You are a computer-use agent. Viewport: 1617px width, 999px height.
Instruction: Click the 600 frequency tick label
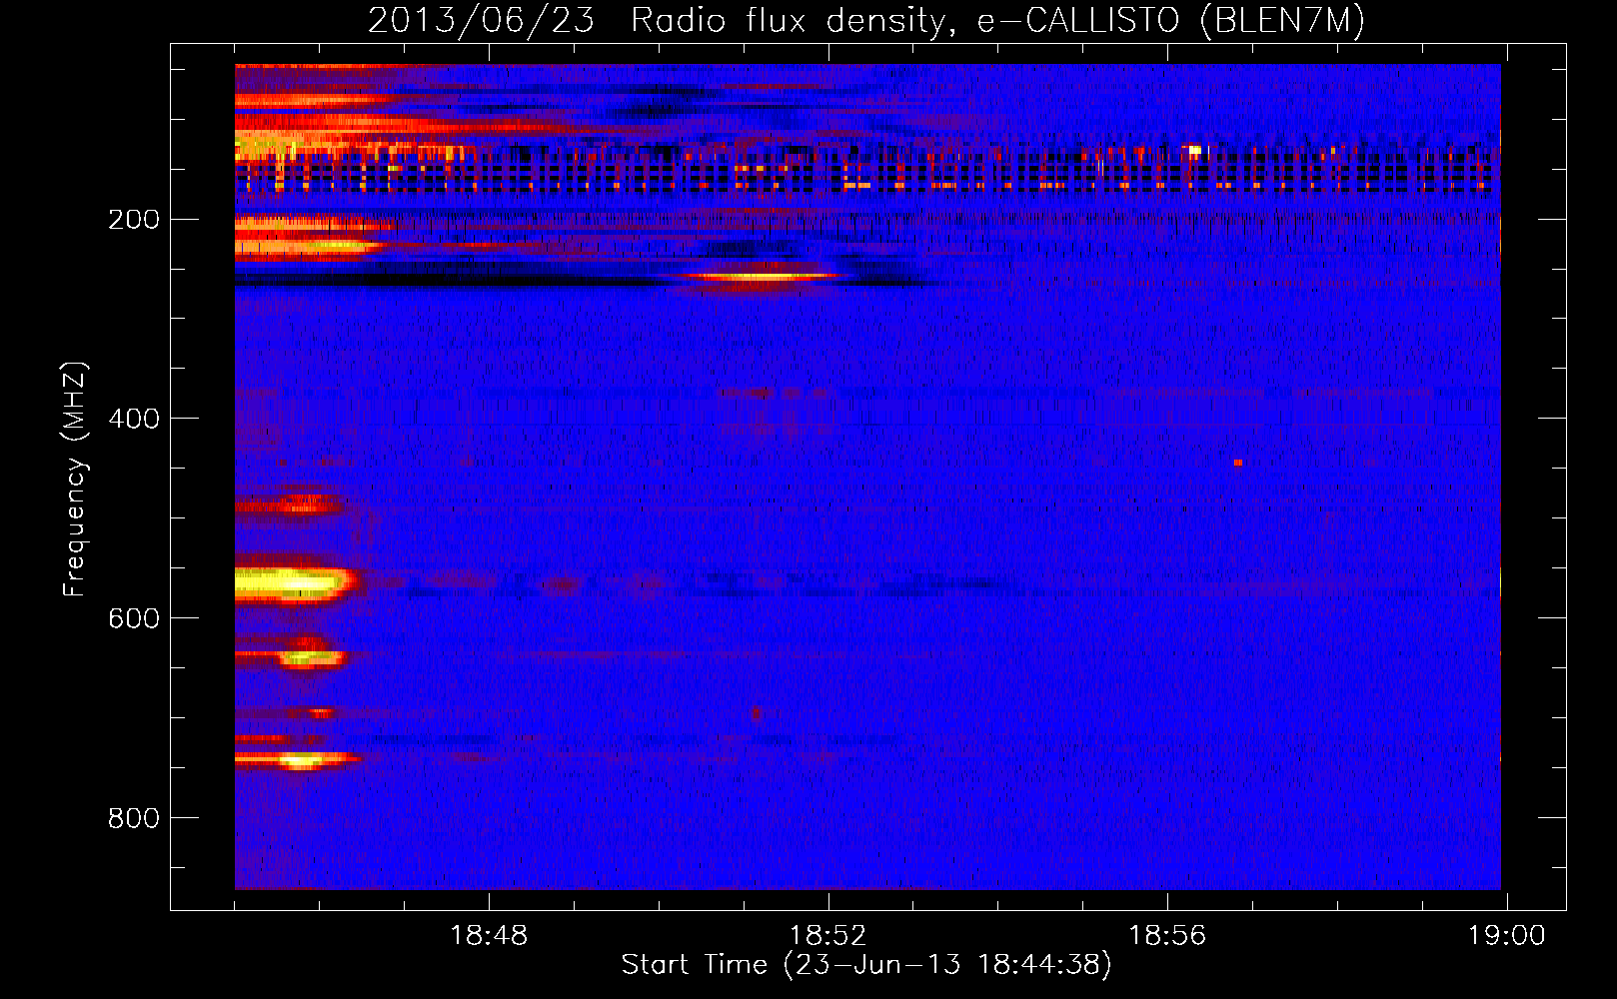tap(134, 618)
